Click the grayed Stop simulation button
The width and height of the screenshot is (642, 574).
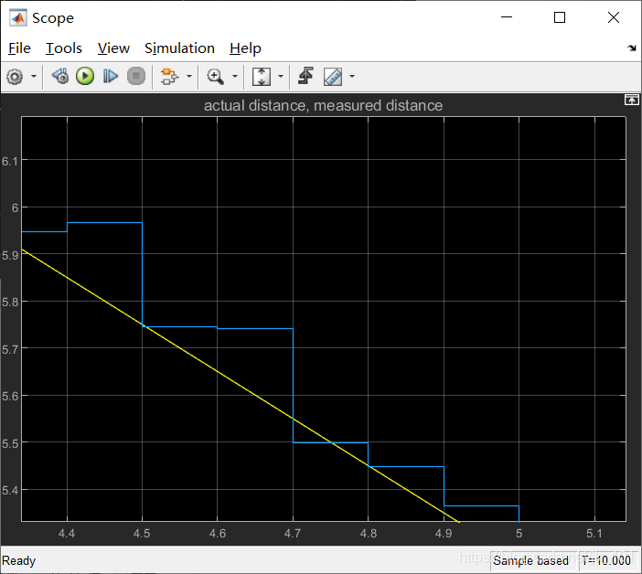coord(136,77)
